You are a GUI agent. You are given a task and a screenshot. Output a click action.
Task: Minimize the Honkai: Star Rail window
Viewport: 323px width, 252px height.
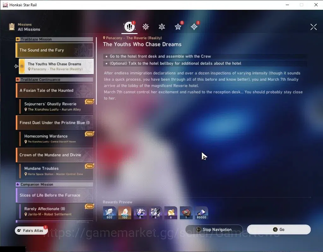287,5
